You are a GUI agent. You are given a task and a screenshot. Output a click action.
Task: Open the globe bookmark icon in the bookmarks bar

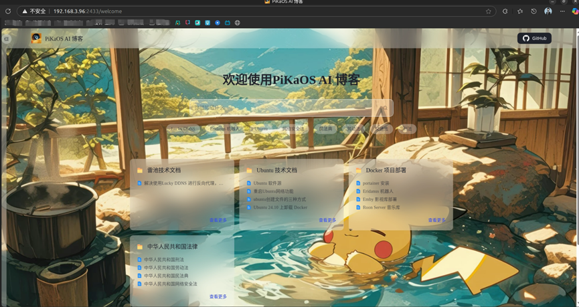238,23
